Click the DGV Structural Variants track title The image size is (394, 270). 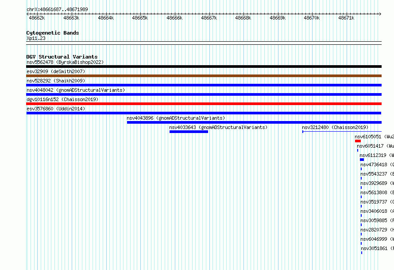(x=62, y=57)
